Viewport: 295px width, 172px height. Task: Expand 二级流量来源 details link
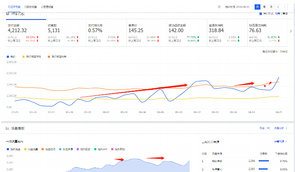pos(280,142)
